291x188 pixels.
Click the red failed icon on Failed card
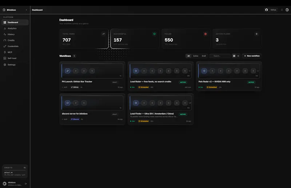coord(206,34)
